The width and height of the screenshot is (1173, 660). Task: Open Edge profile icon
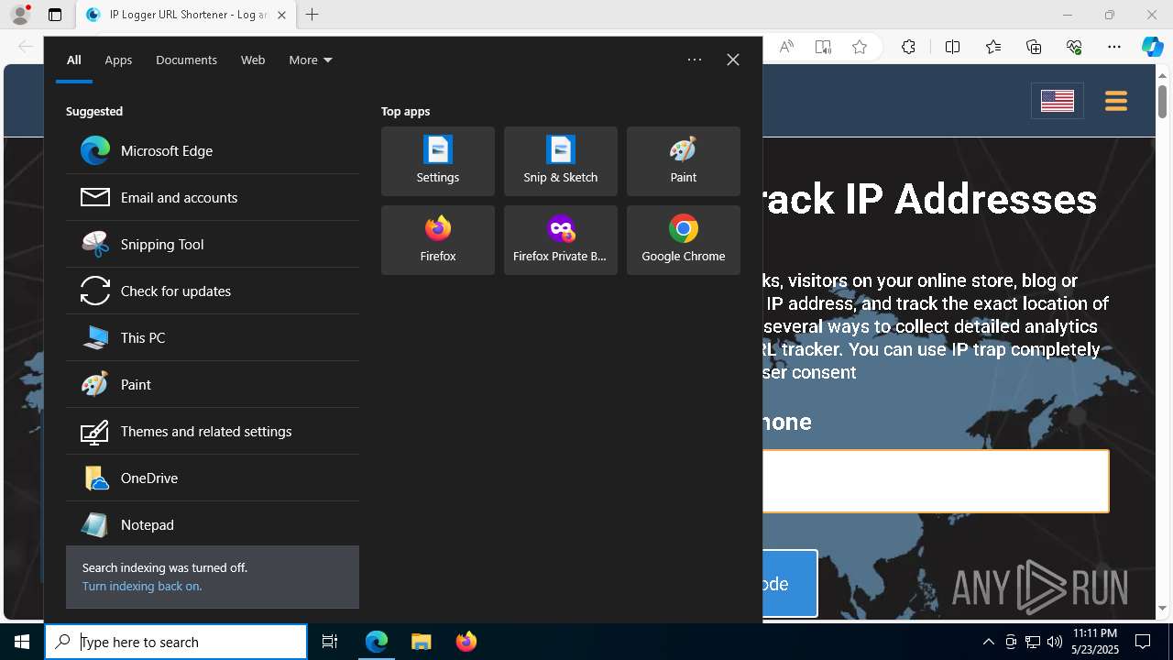pyautogui.click(x=19, y=15)
